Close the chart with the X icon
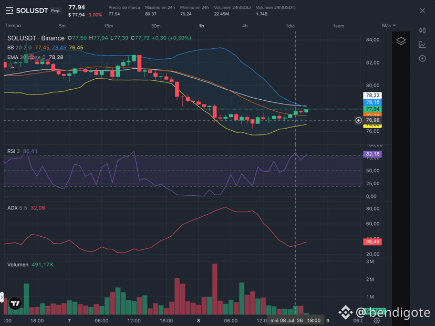Viewport: 435px width, 326px height. point(422,10)
